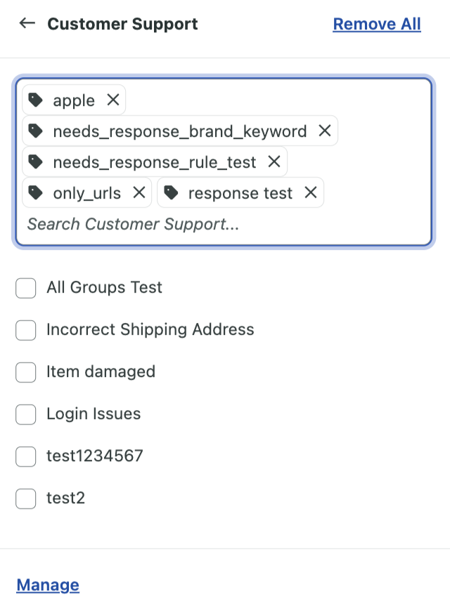Tick the Item damaged checkbox
Viewport: 450px width, 608px height.
(25, 372)
